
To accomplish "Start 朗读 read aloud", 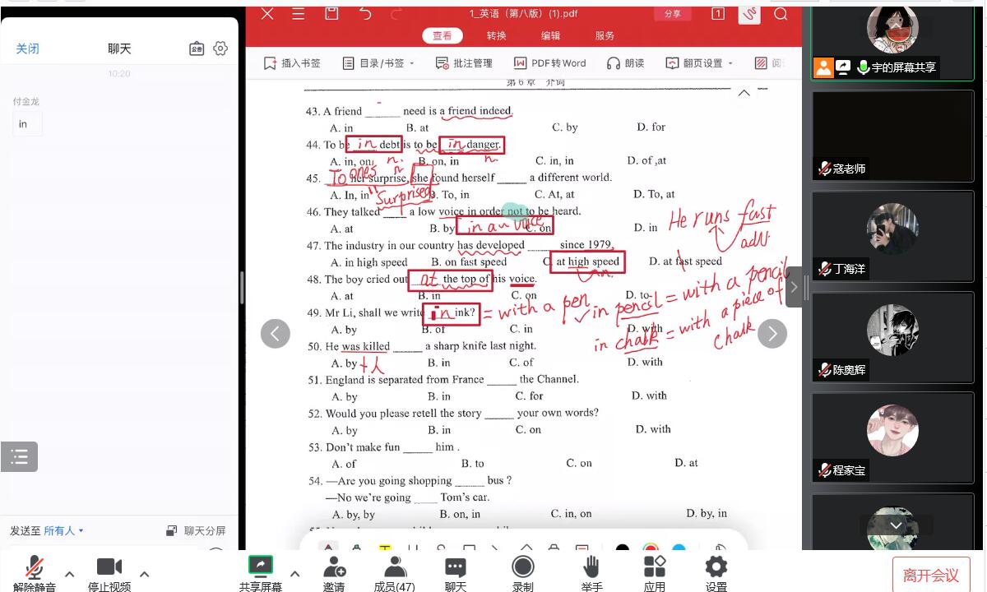I will [x=625, y=63].
